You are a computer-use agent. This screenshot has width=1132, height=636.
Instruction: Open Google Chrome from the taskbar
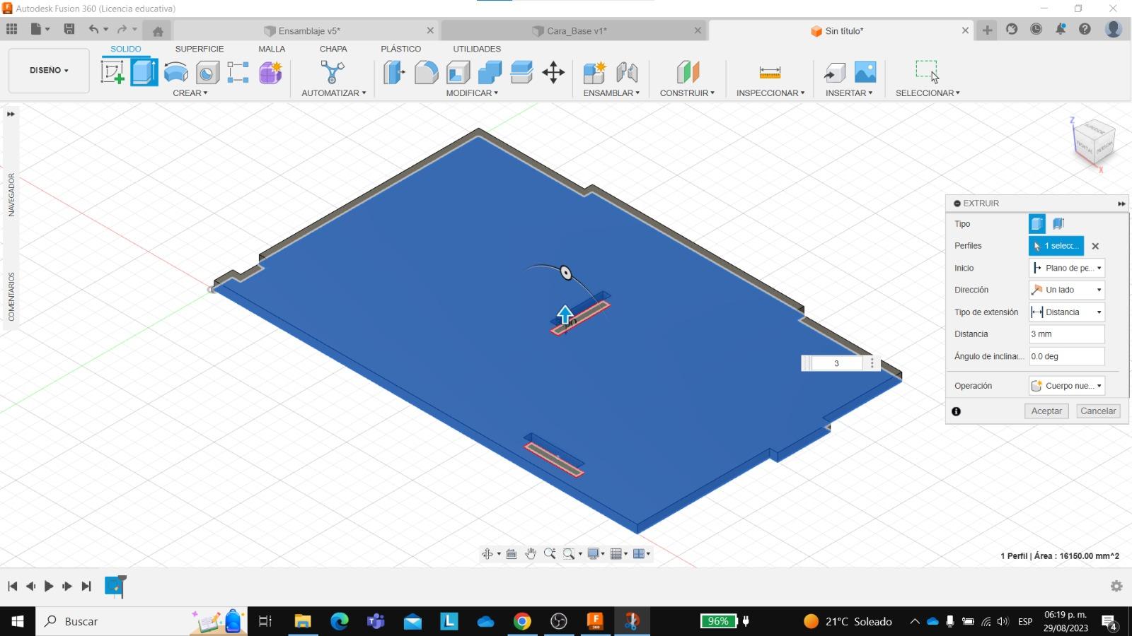point(522,621)
